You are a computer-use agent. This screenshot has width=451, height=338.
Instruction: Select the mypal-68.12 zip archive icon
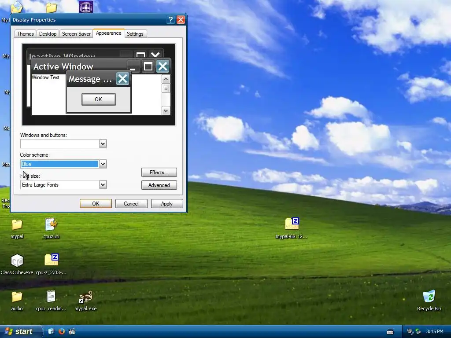[x=292, y=224]
